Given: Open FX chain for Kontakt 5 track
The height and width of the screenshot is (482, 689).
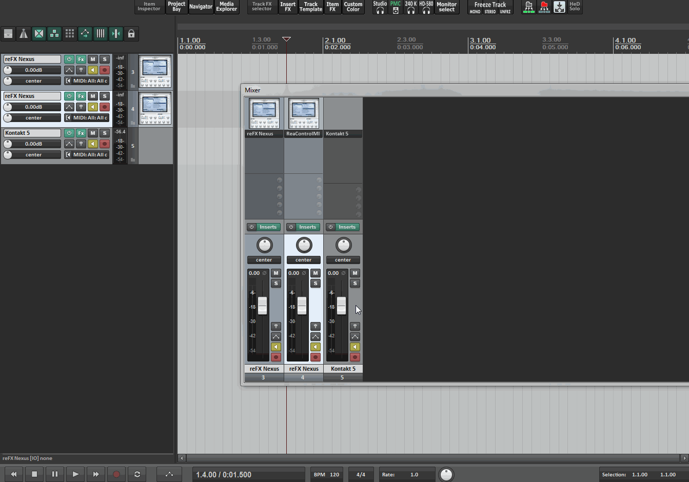Looking at the screenshot, I should click(x=81, y=133).
